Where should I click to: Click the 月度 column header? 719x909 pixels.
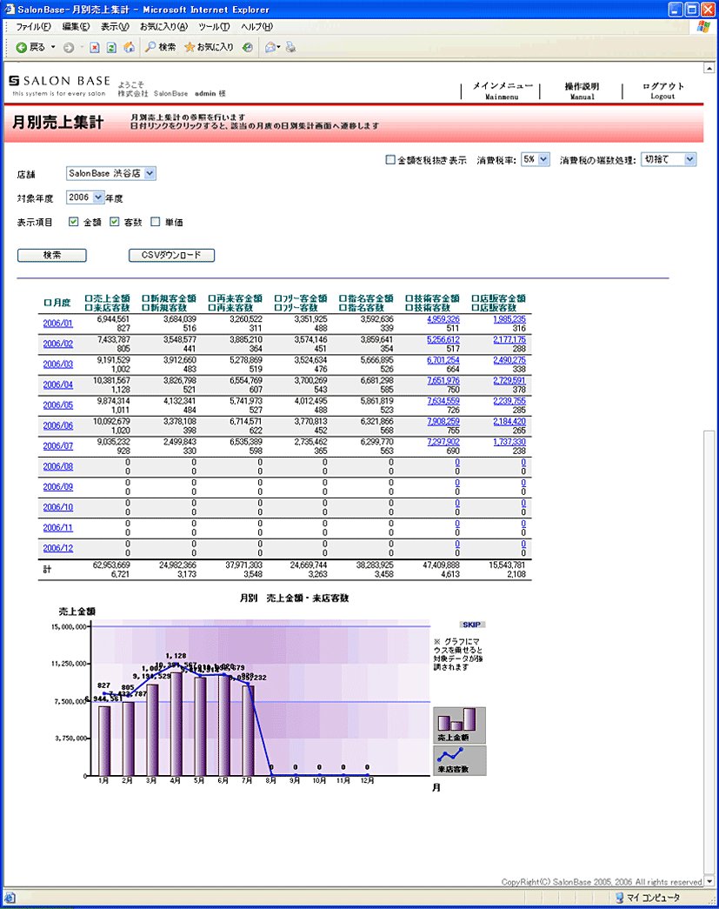(x=57, y=303)
